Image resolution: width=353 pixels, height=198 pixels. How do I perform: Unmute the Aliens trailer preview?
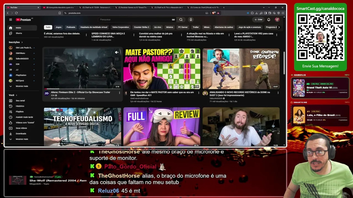(117, 52)
